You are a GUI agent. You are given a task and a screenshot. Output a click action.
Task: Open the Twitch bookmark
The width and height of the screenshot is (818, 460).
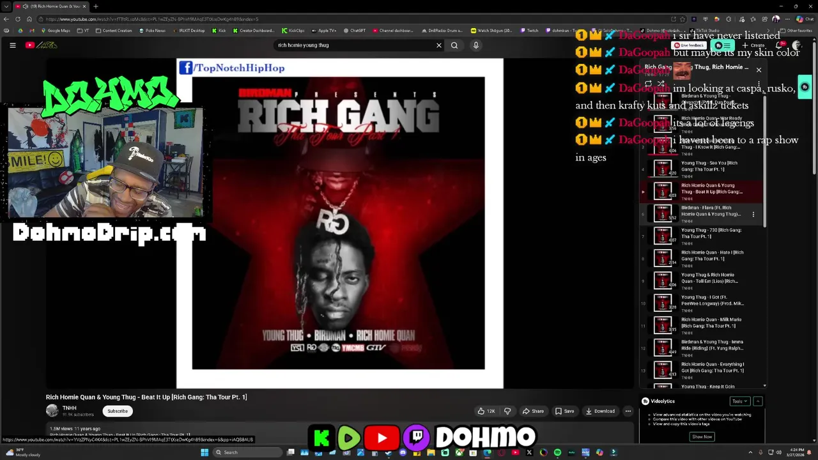pyautogui.click(x=529, y=31)
